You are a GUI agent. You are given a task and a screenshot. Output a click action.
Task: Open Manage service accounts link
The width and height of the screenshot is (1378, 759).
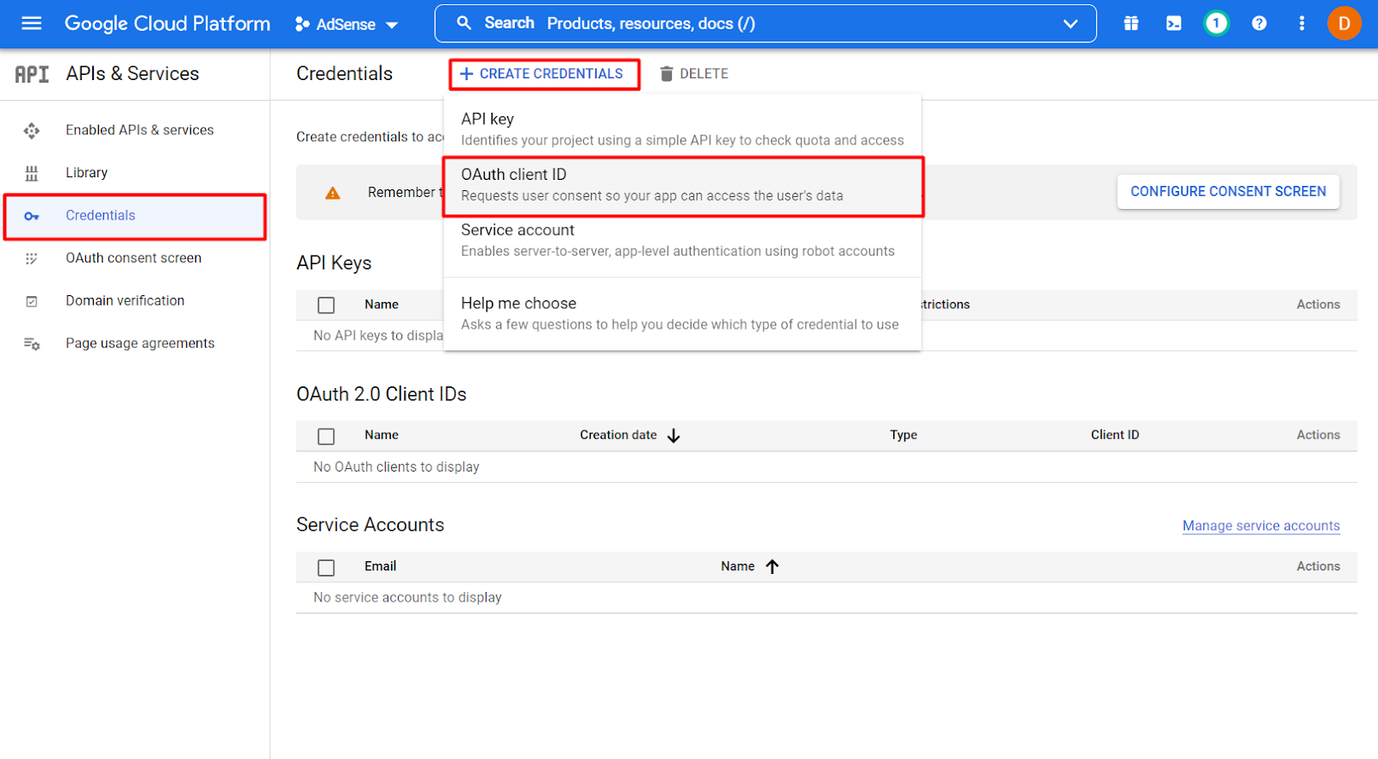click(1261, 526)
